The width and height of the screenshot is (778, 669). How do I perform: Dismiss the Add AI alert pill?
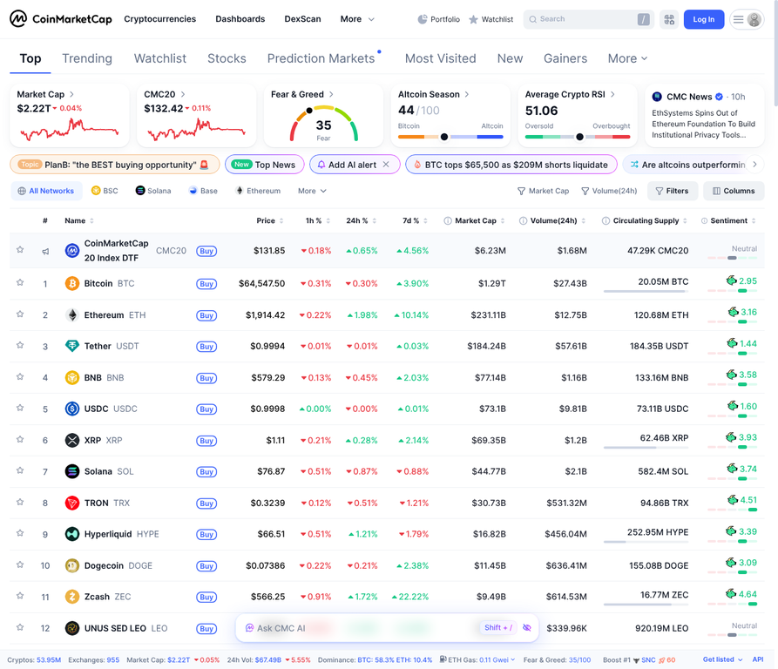coord(386,165)
